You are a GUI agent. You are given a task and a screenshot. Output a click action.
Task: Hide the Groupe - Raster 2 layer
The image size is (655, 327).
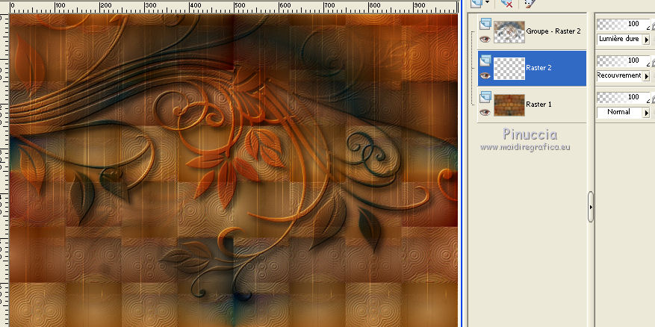(485, 40)
